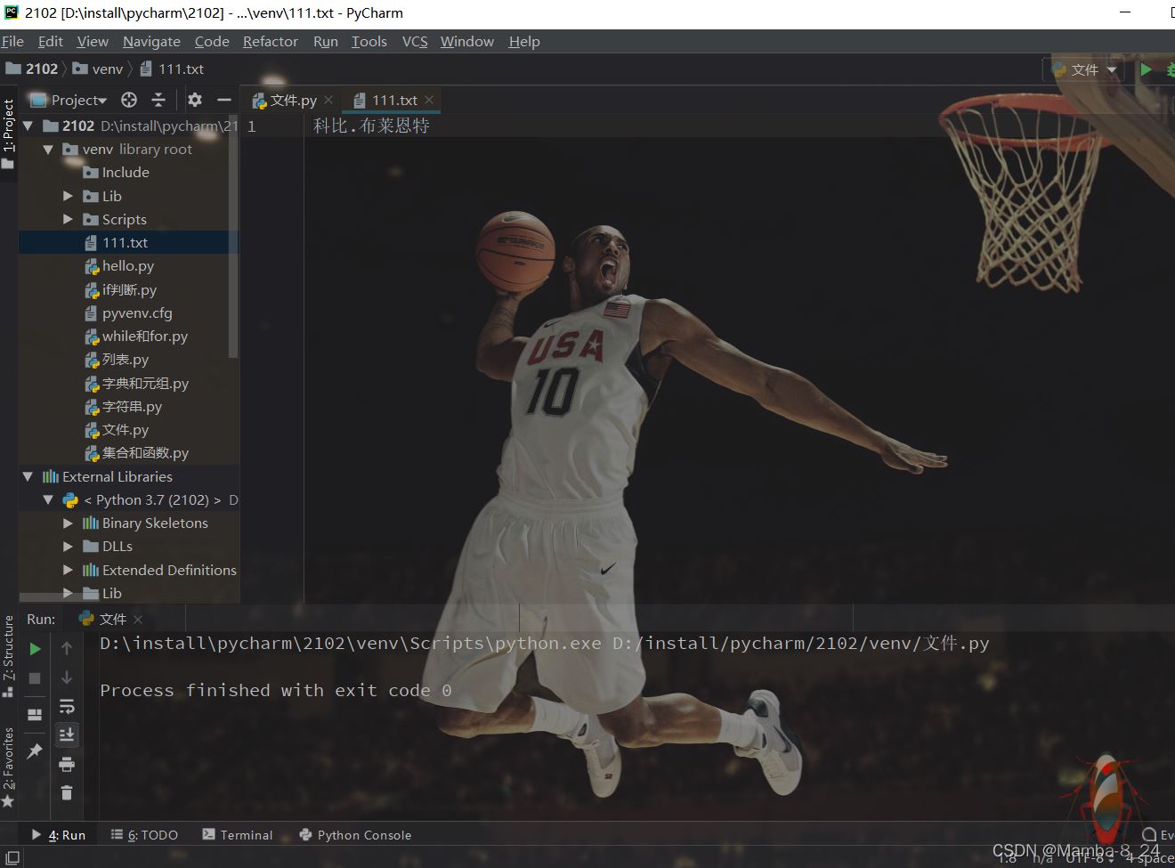The width and height of the screenshot is (1175, 868).
Task: Click the 2102 breadcrumb in navigation bar
Action: tap(32, 69)
